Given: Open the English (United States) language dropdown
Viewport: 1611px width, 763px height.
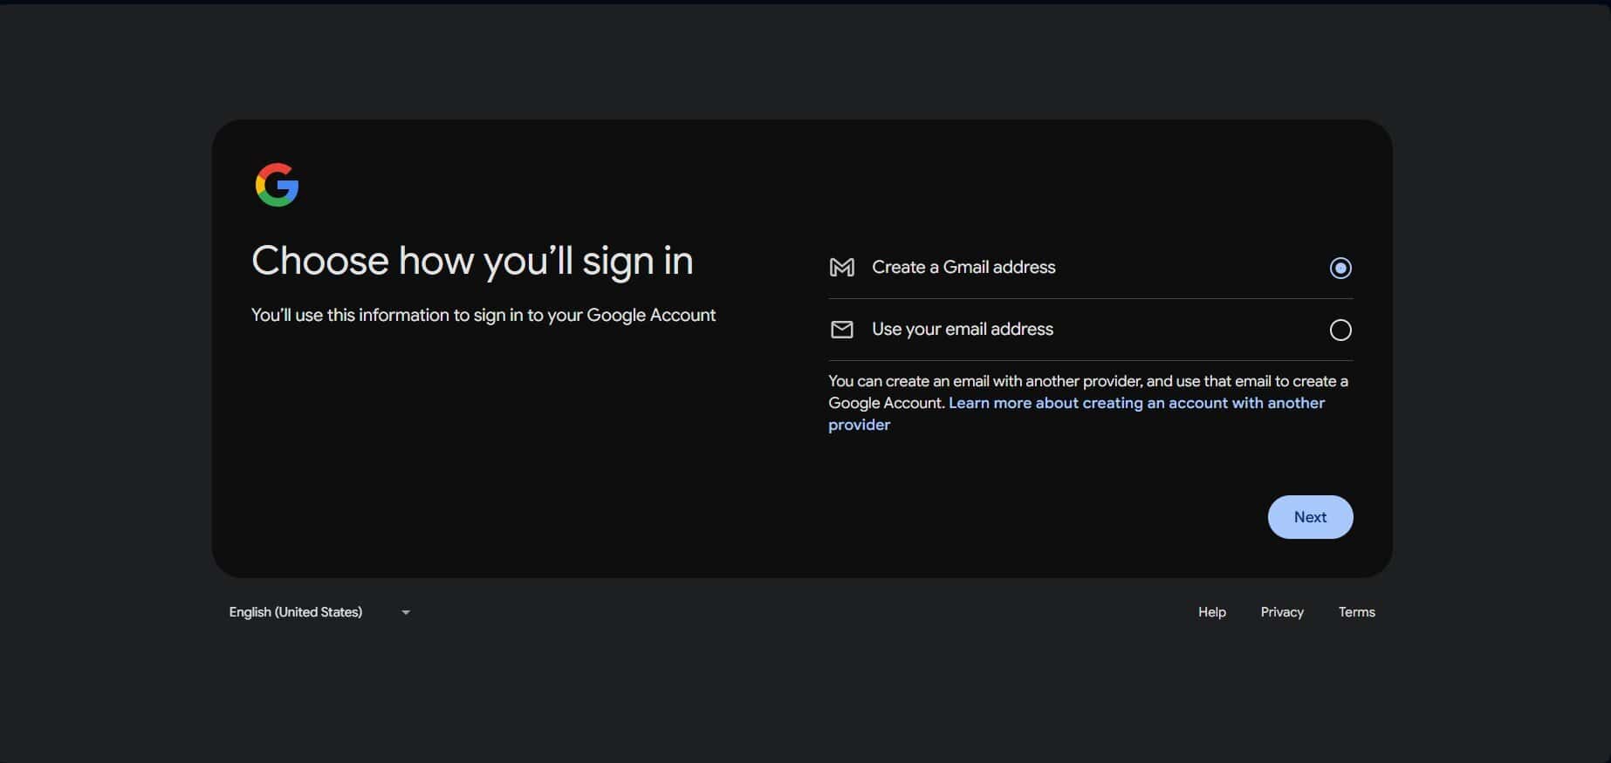Looking at the screenshot, I should (x=319, y=612).
